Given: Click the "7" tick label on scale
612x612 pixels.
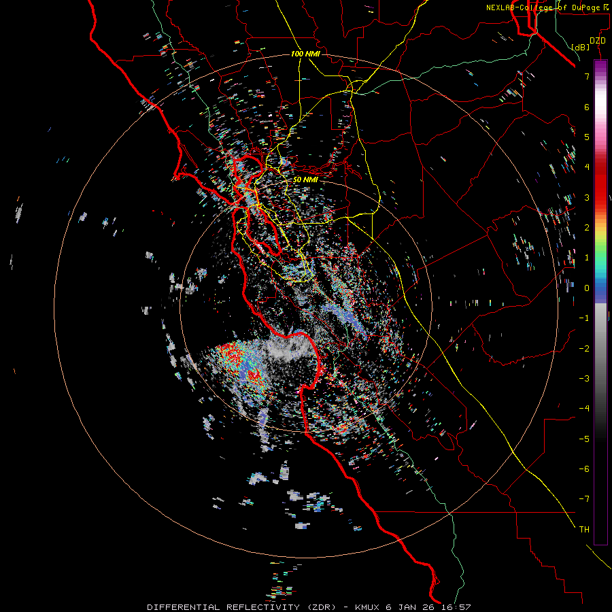Looking at the screenshot, I should click(587, 76).
